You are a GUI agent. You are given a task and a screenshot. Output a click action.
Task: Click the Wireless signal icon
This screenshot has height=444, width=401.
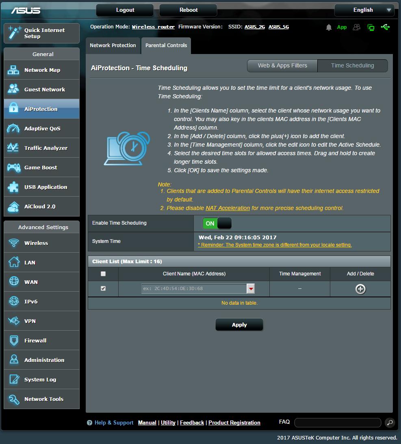point(13,243)
